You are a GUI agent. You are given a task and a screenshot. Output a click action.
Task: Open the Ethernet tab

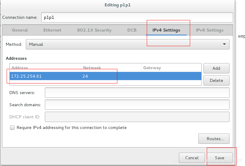pos(52,30)
